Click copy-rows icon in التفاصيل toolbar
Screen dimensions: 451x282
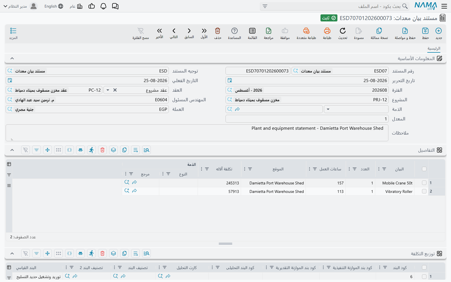[125, 150]
